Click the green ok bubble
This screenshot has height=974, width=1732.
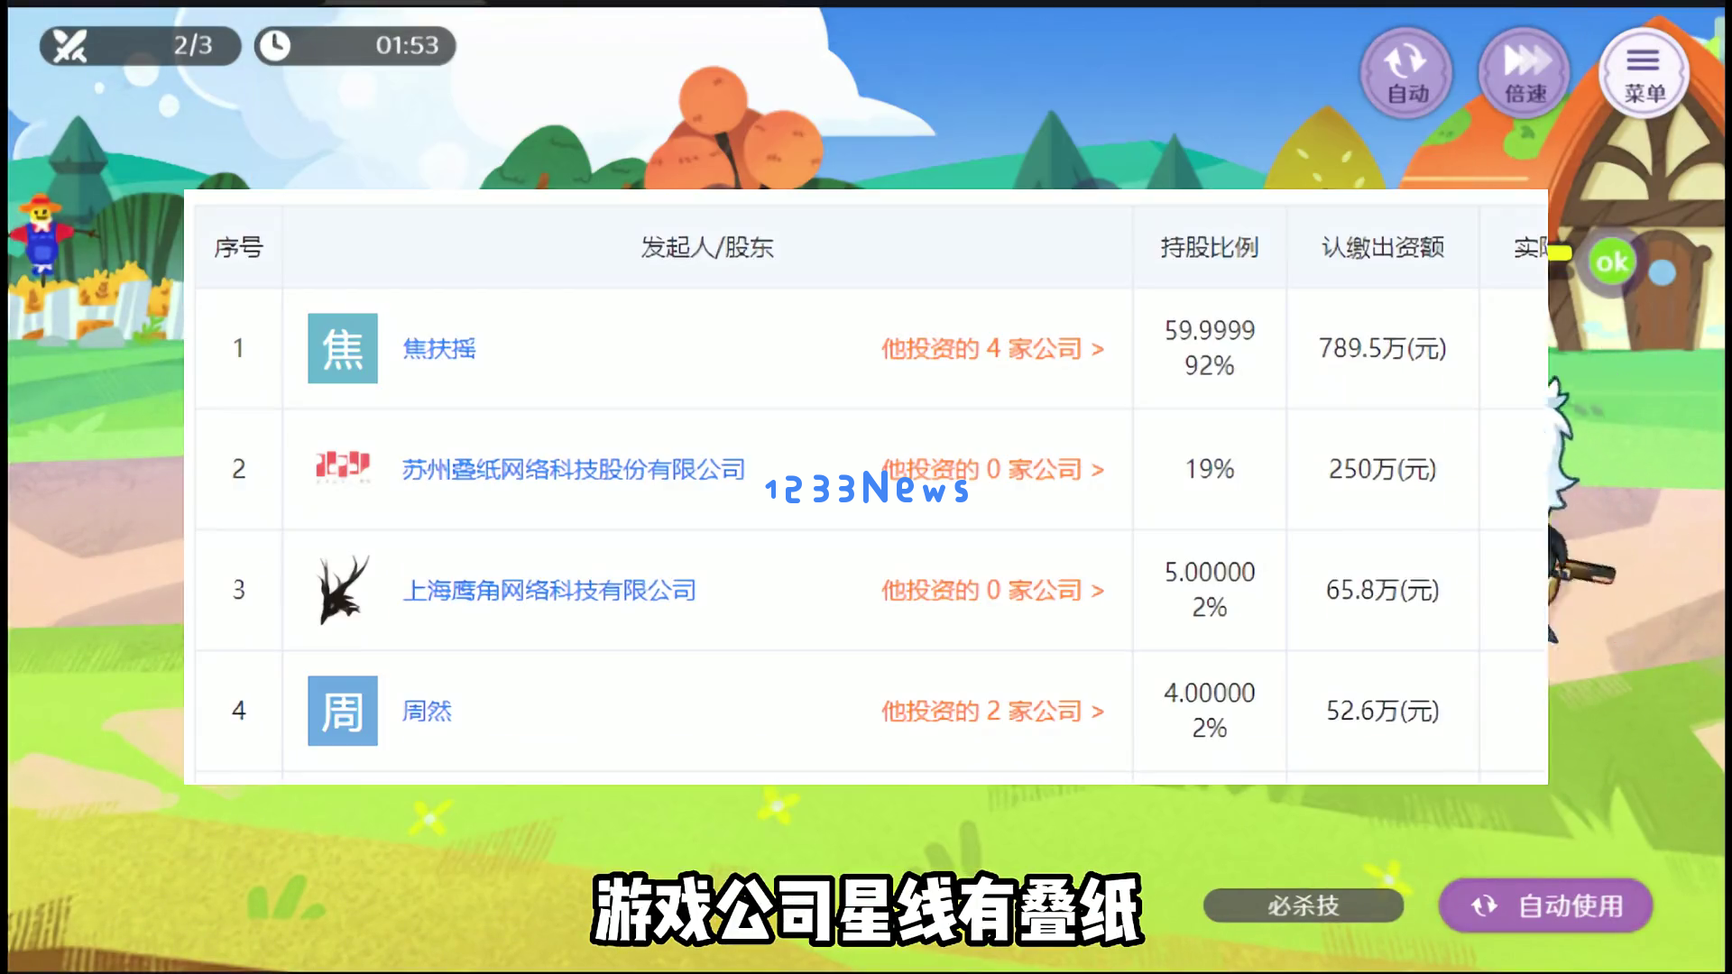[1611, 262]
